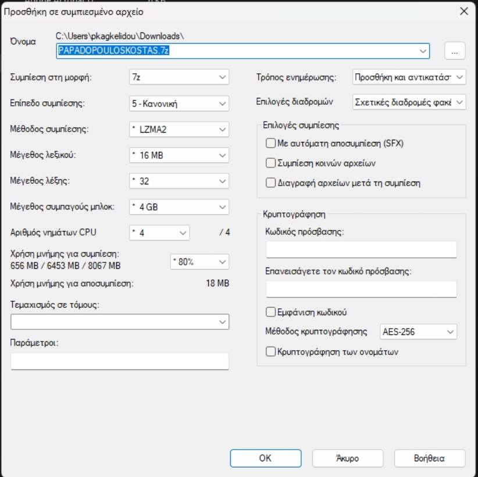Open the word size dropdown showing 32

pyautogui.click(x=179, y=181)
